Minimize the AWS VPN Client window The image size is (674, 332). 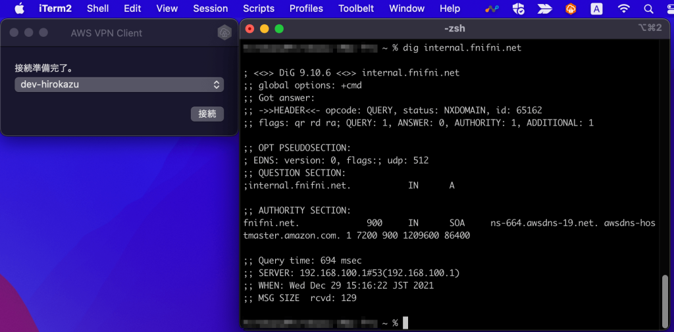coord(28,33)
